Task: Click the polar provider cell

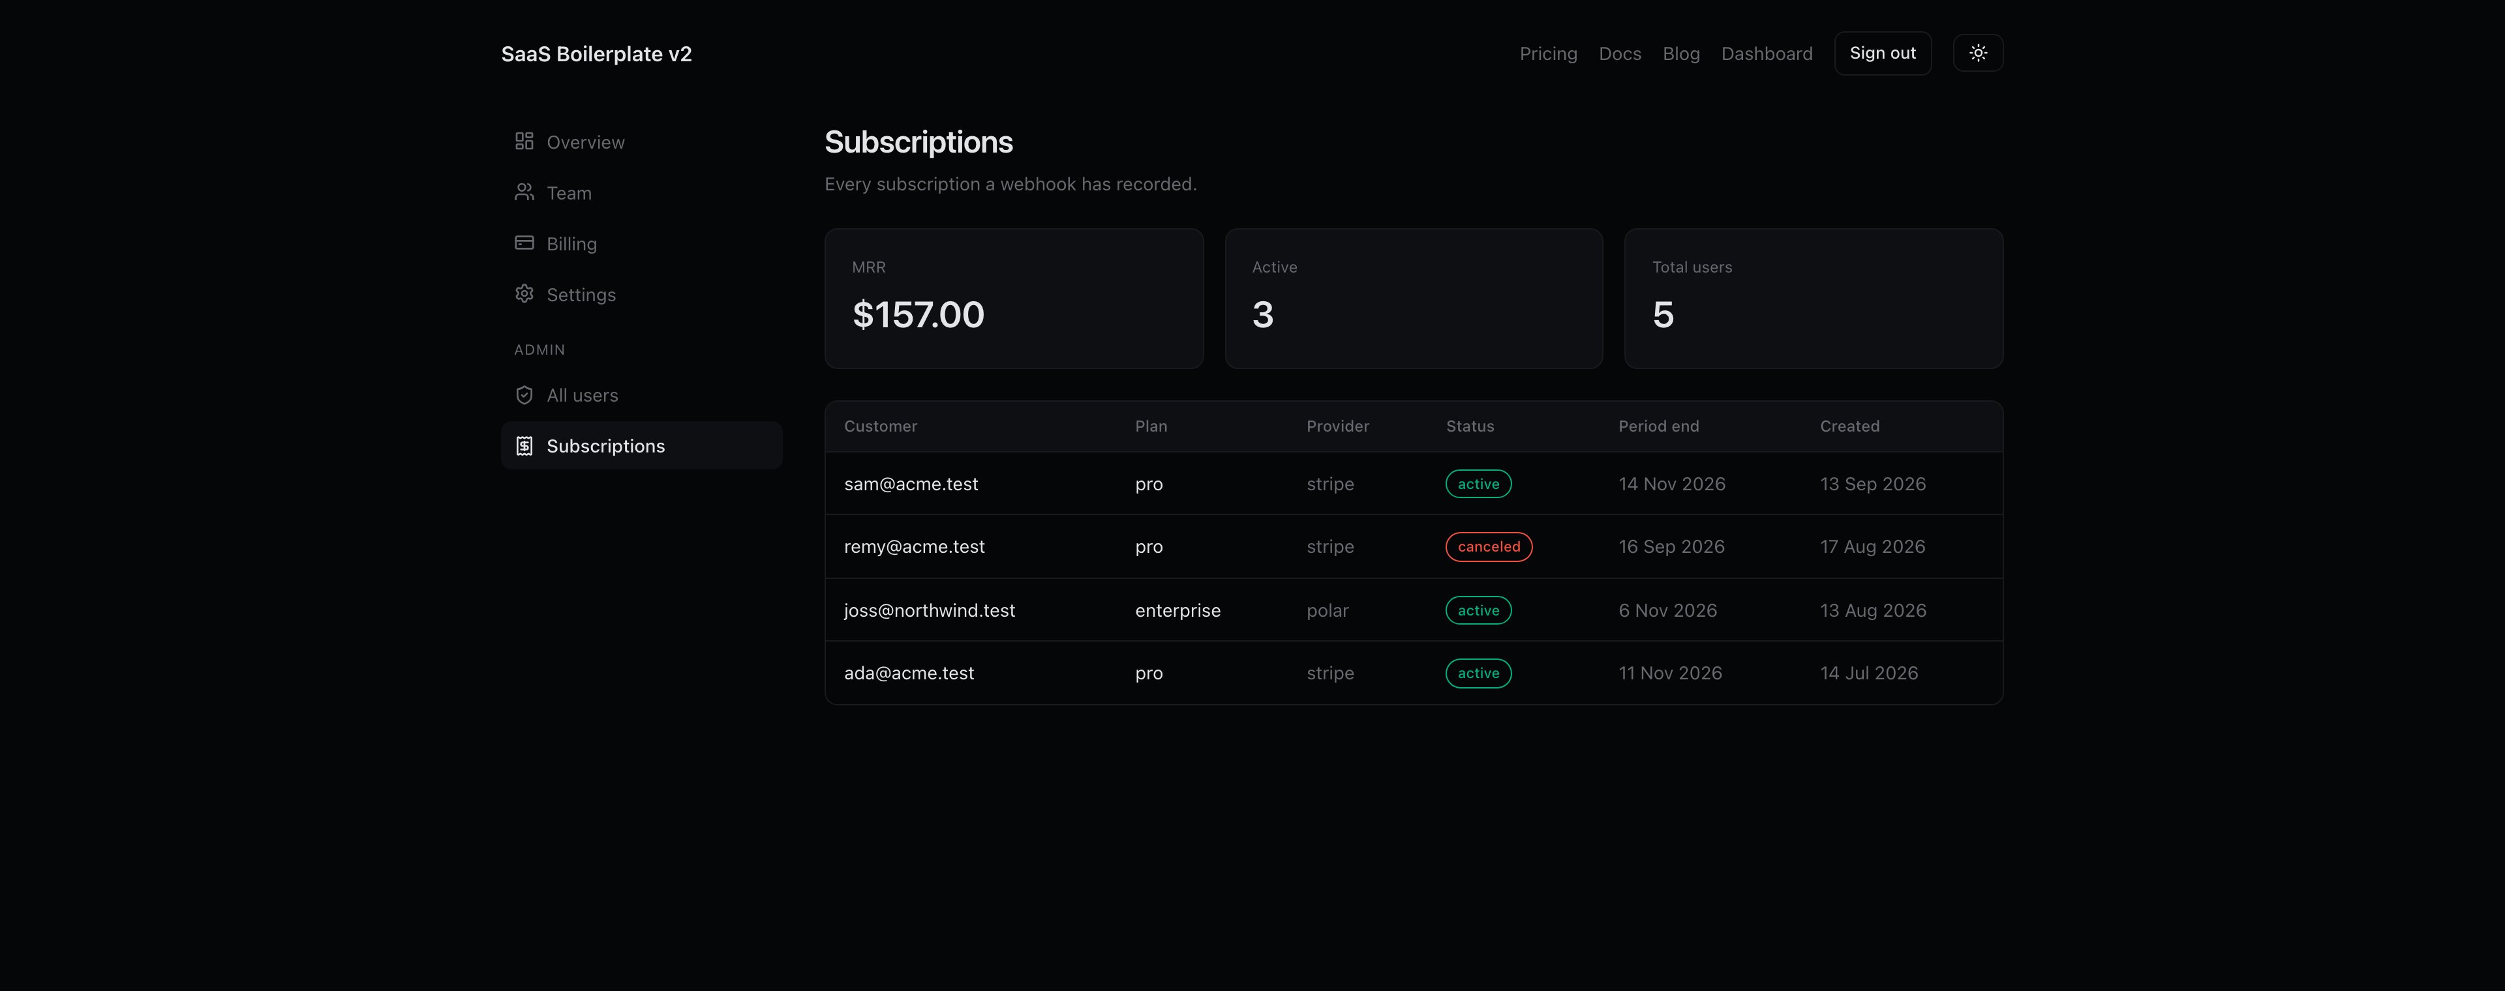Action: coord(1326,610)
